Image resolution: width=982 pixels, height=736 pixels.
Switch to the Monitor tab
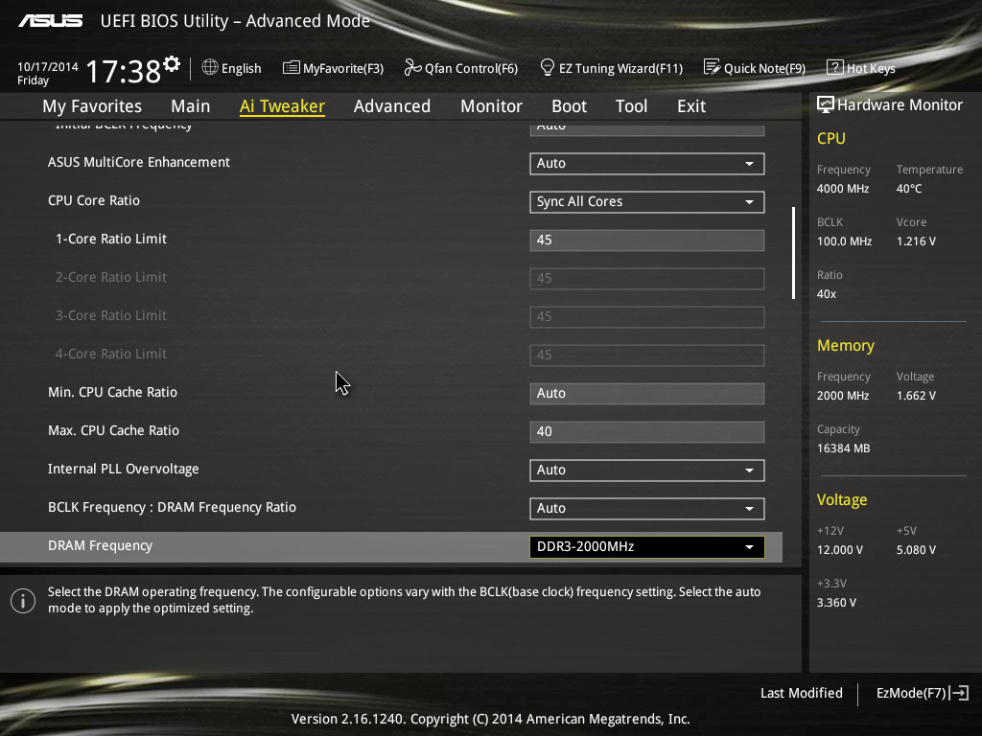tap(491, 106)
